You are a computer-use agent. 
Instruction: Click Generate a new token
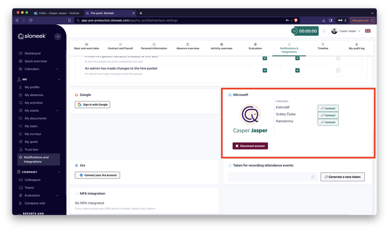(343, 177)
